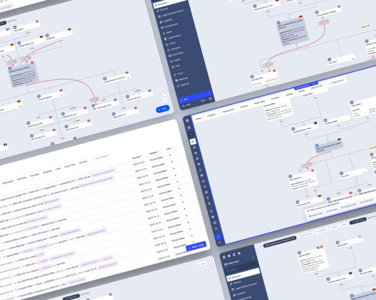
Task: Click the John user profile entry
Action: (x=186, y=105)
